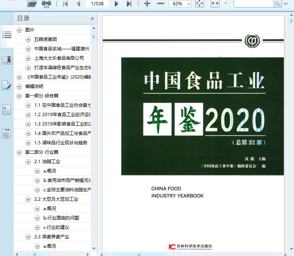Open the 五粮液集团 entry

point(46,39)
